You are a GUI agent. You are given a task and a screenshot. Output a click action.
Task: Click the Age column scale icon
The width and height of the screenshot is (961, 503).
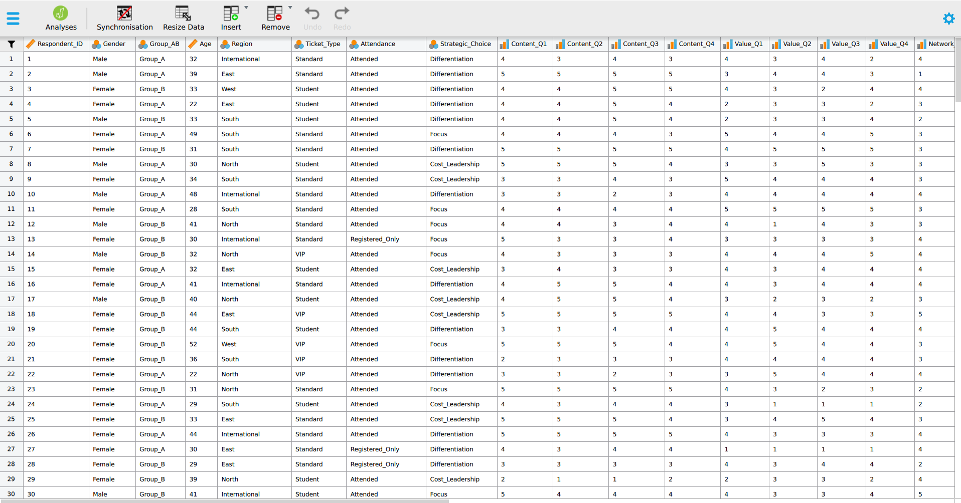[193, 44]
